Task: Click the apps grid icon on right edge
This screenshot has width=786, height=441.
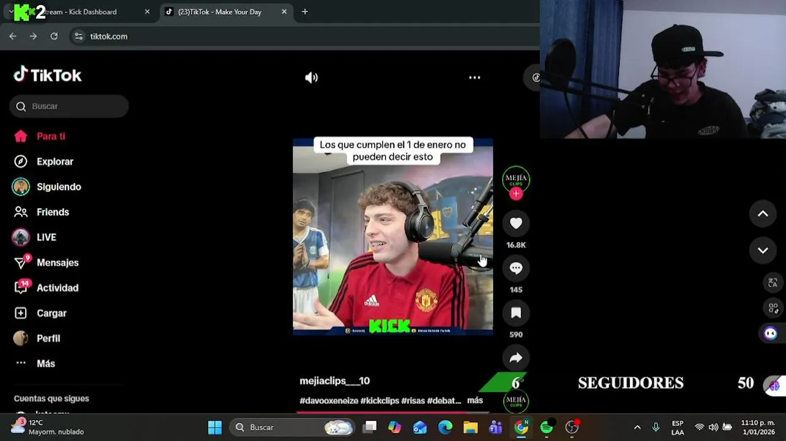Action: pos(773,308)
